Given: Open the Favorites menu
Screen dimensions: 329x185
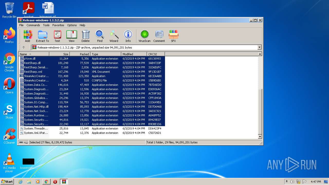Looking at the screenshot, I should [x=58, y=25].
